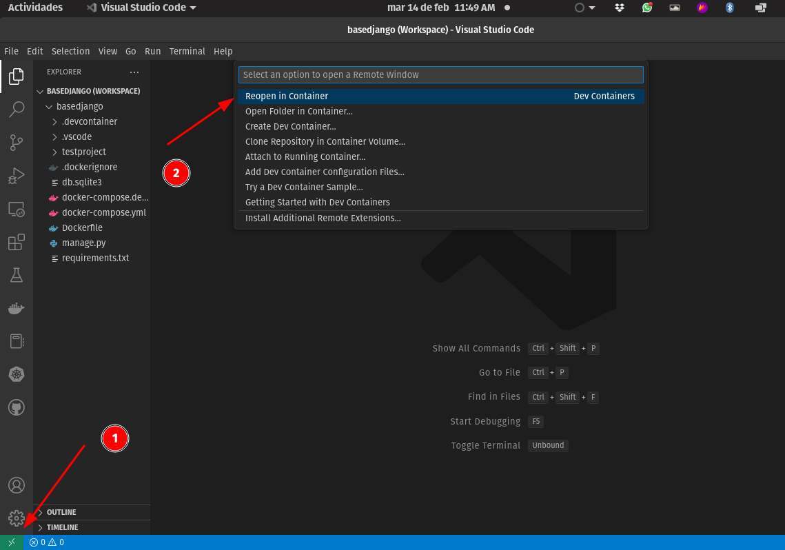Open the Dockerfile file
The width and height of the screenshot is (785, 550).
[92, 227]
